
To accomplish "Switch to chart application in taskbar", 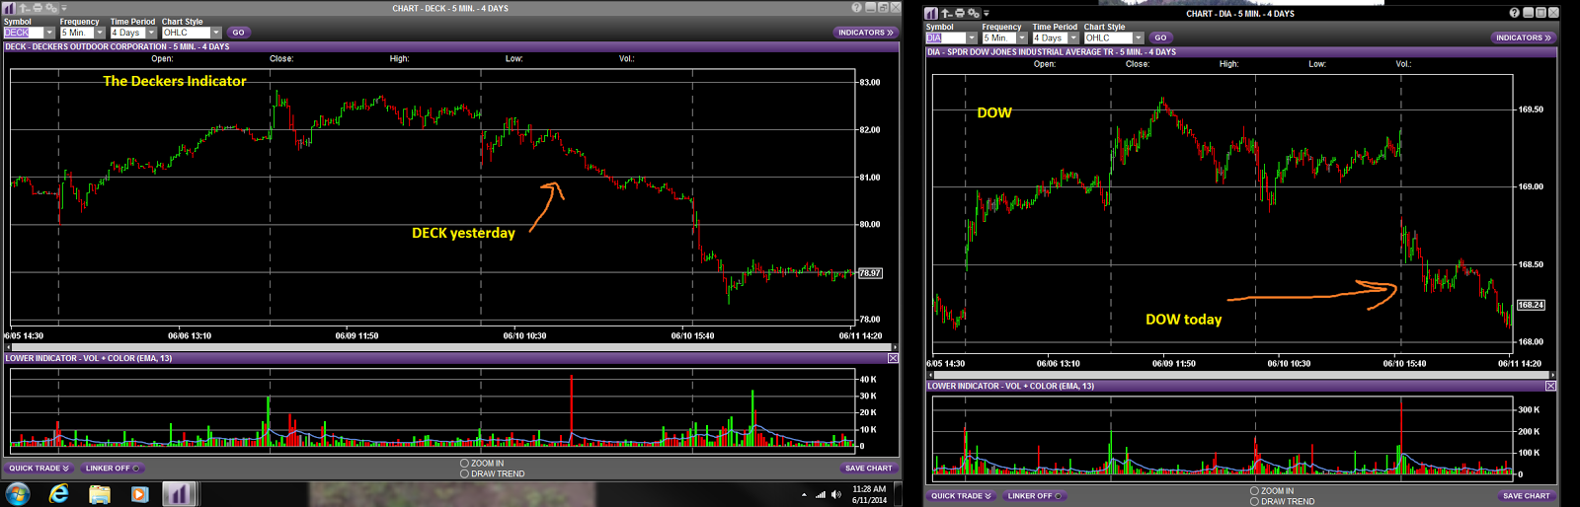I will (x=179, y=494).
